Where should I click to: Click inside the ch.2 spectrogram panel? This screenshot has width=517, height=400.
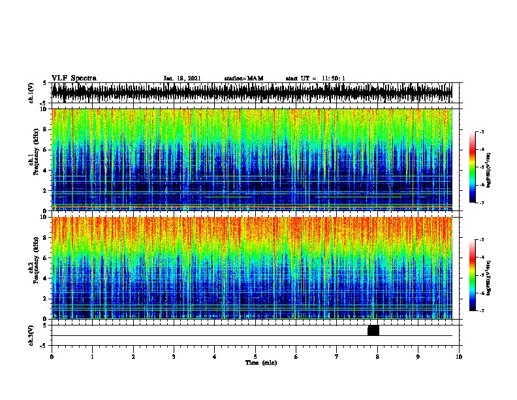pyautogui.click(x=252, y=268)
